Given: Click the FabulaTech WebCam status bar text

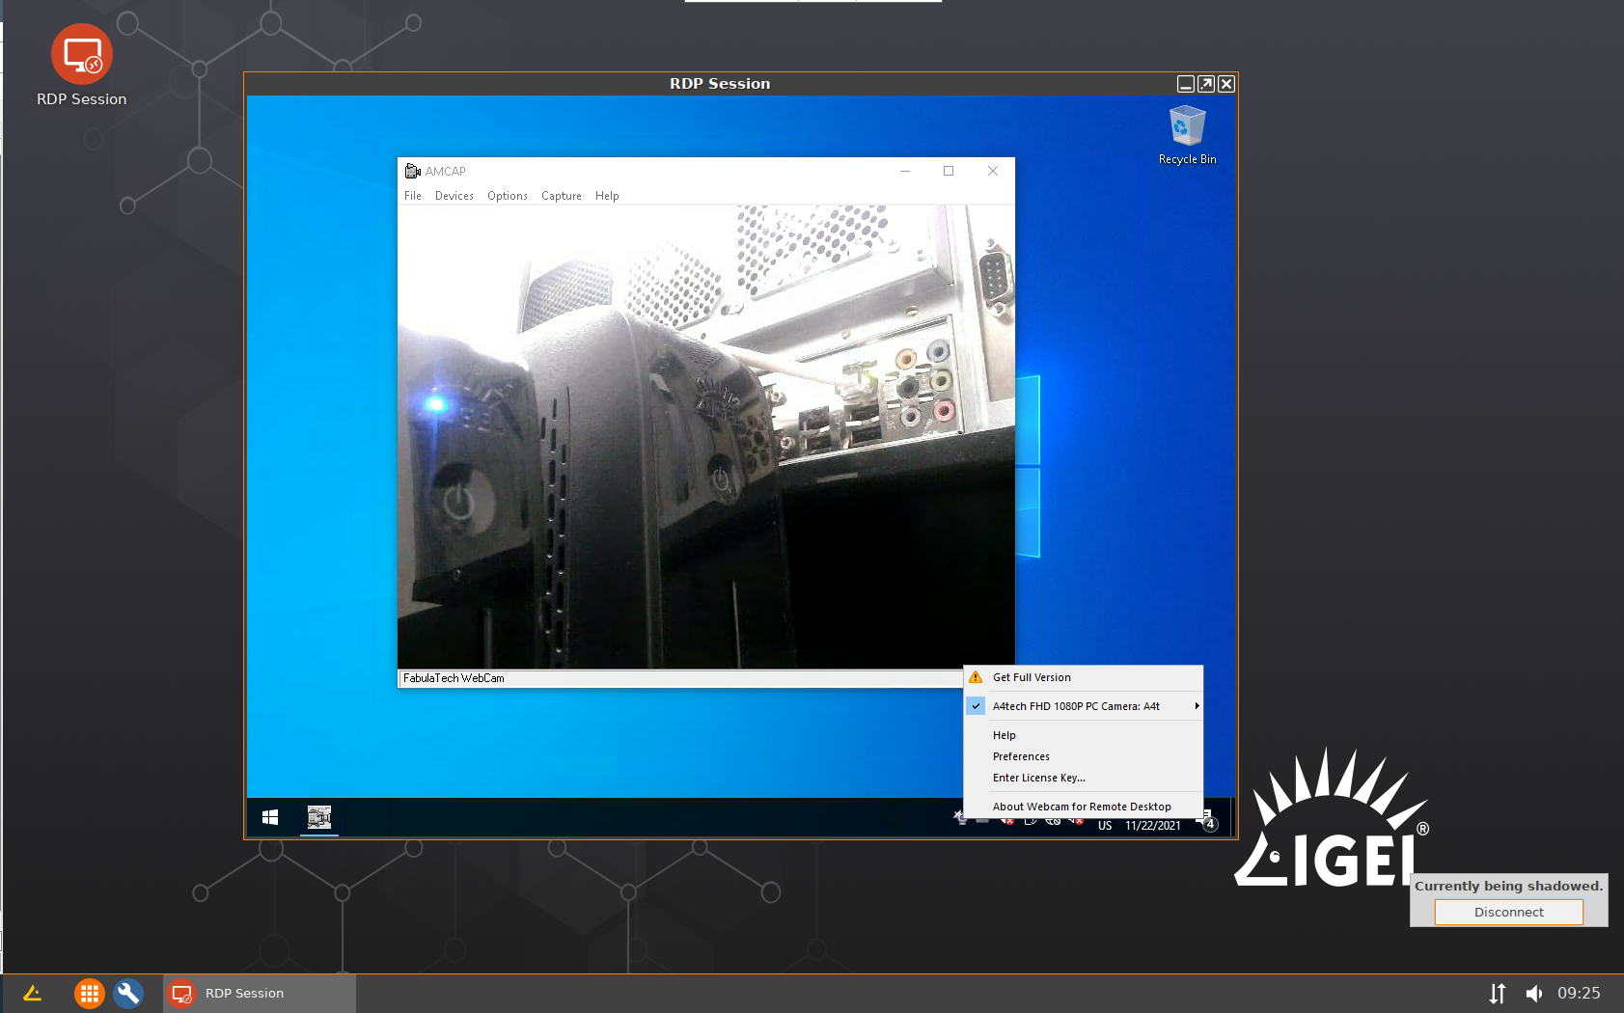Looking at the screenshot, I should (x=454, y=678).
